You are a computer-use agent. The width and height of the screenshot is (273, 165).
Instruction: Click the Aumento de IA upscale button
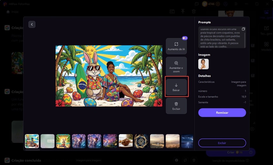coord(176,46)
